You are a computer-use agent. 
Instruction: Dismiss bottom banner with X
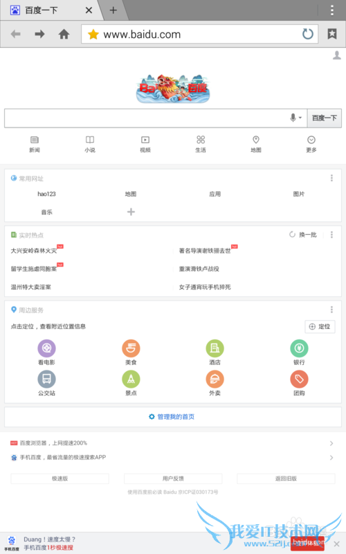tap(337, 544)
